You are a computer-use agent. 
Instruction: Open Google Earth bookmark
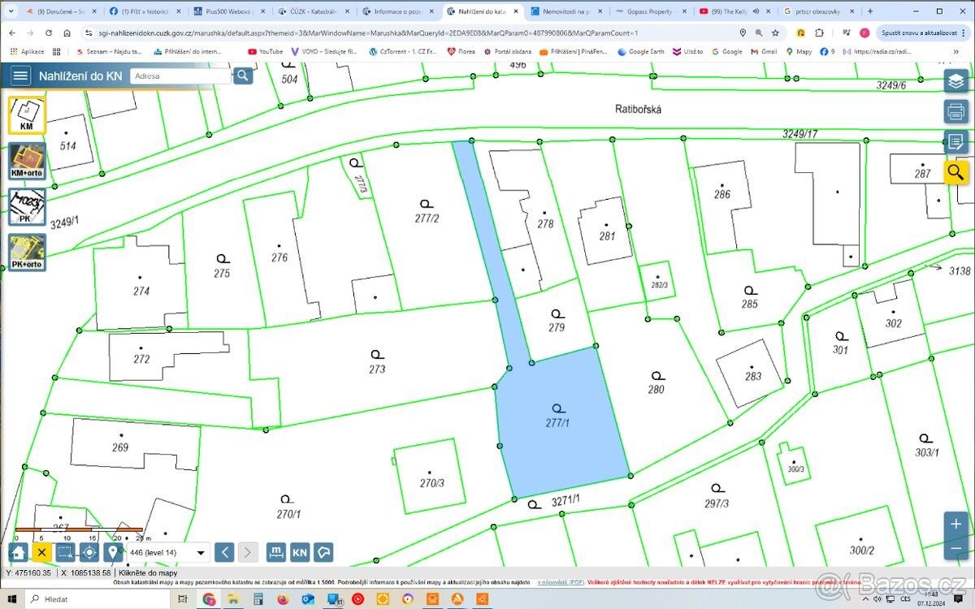(x=641, y=51)
